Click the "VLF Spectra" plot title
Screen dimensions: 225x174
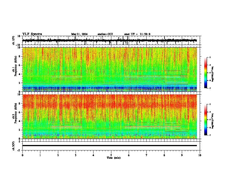[x=32, y=34]
